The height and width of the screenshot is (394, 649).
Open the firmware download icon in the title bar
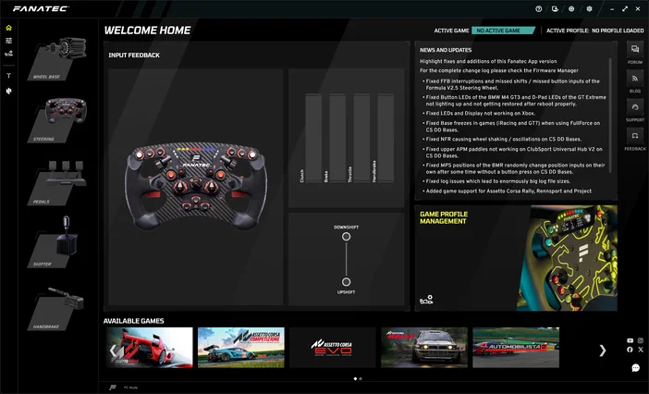[x=555, y=8]
